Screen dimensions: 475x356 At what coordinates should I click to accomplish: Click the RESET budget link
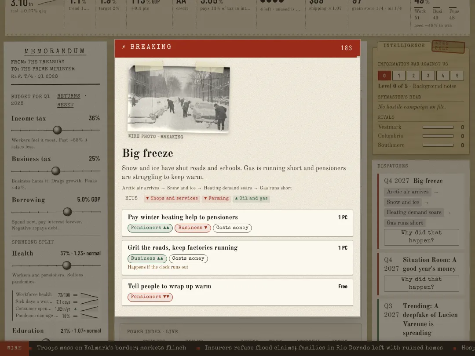click(x=66, y=105)
